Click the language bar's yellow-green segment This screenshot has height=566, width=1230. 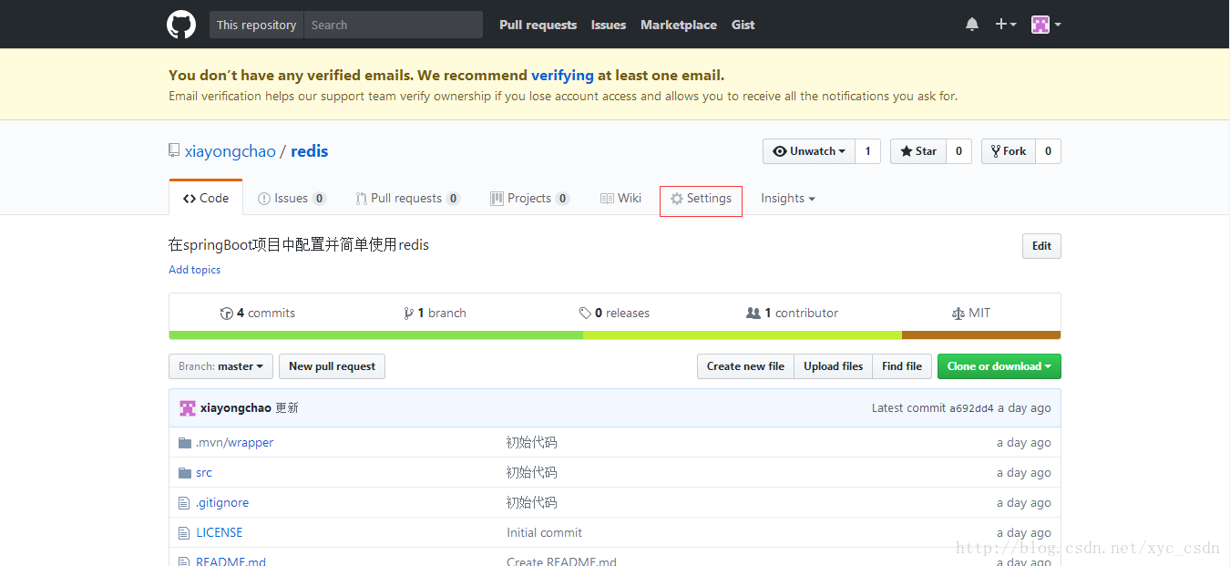(743, 335)
